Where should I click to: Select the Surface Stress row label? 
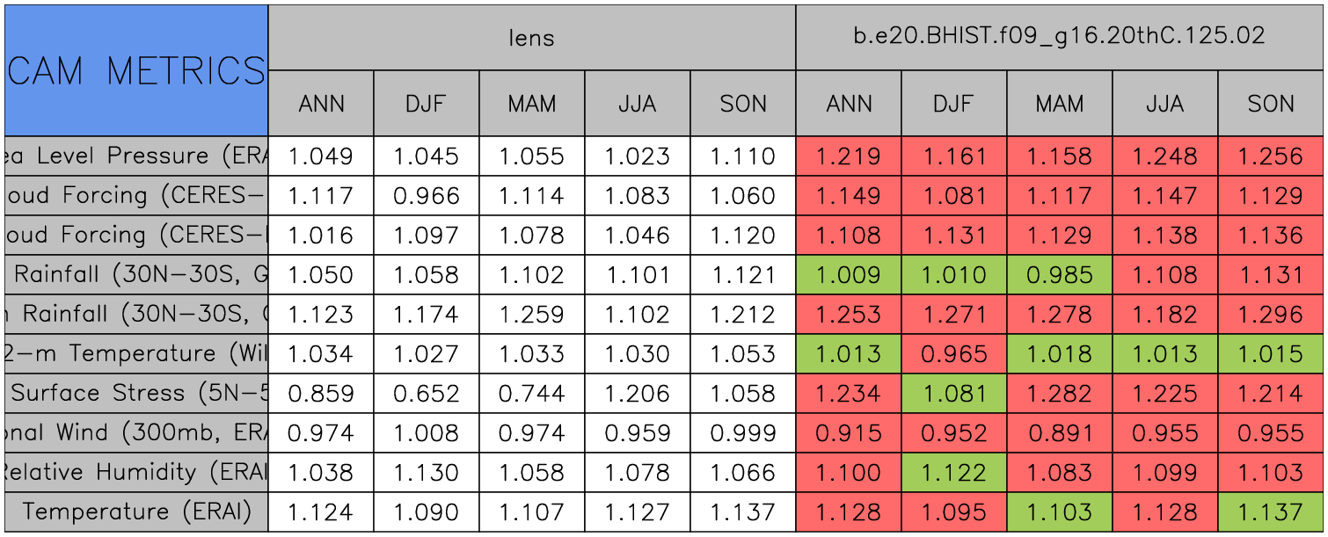point(136,393)
